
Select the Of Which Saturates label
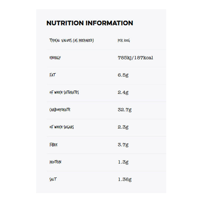pyautogui.click(x=64, y=92)
